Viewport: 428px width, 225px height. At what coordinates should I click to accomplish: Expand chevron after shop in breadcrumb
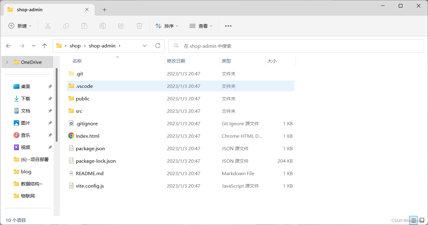85,46
